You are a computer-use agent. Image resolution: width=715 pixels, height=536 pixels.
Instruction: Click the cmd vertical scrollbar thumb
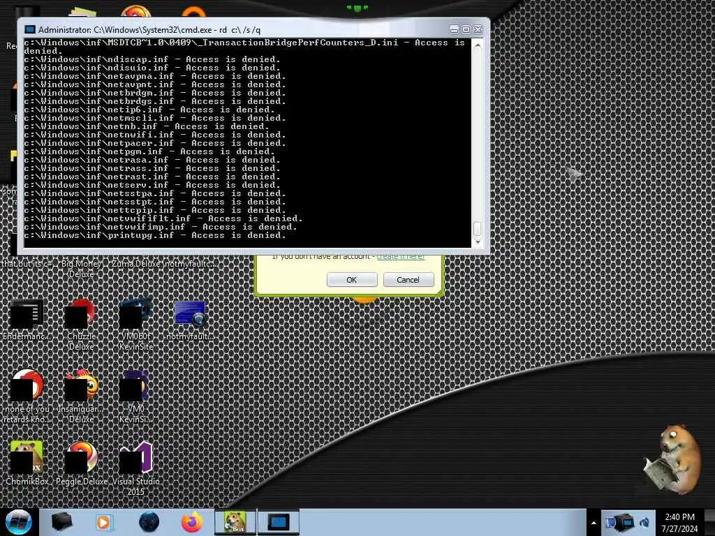point(478,229)
